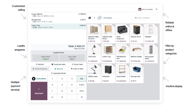Show info on LED Lamp corner tag
This screenshot has height=109, width=191.
pos(99,45)
